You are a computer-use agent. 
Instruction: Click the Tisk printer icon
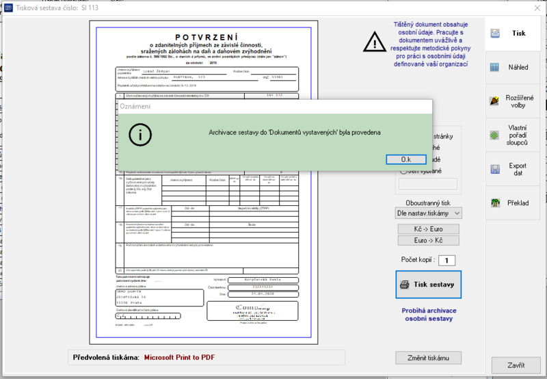click(495, 34)
